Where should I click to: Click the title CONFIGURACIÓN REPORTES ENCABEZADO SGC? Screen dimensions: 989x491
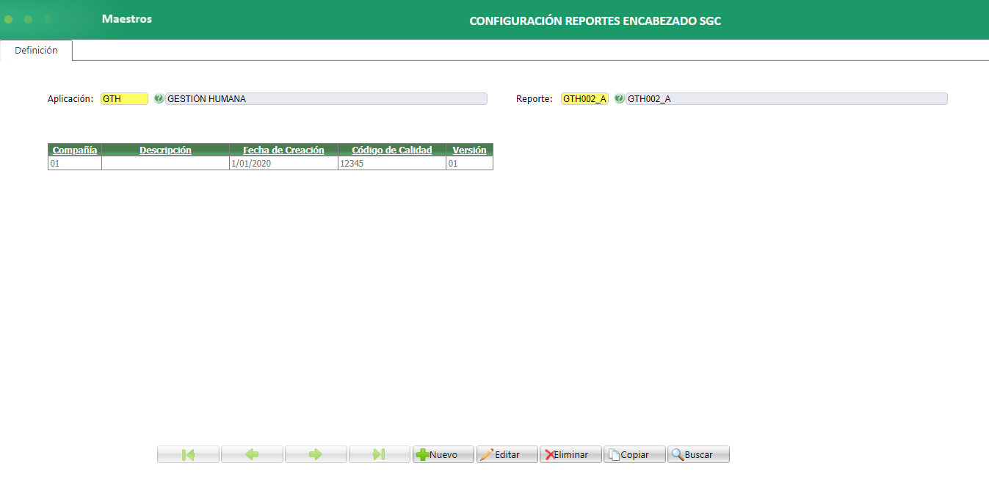coord(595,21)
